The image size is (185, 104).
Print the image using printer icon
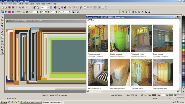pos(13,7)
